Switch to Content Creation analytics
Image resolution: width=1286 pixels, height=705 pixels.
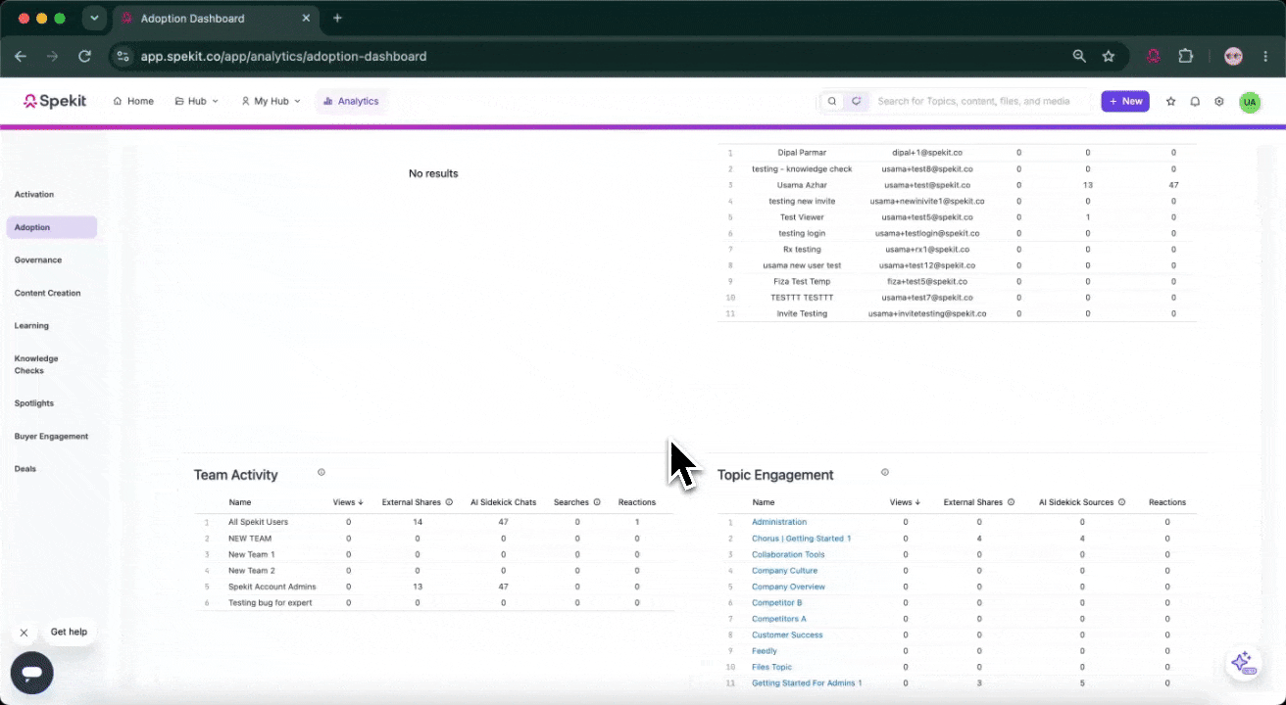[x=48, y=293]
